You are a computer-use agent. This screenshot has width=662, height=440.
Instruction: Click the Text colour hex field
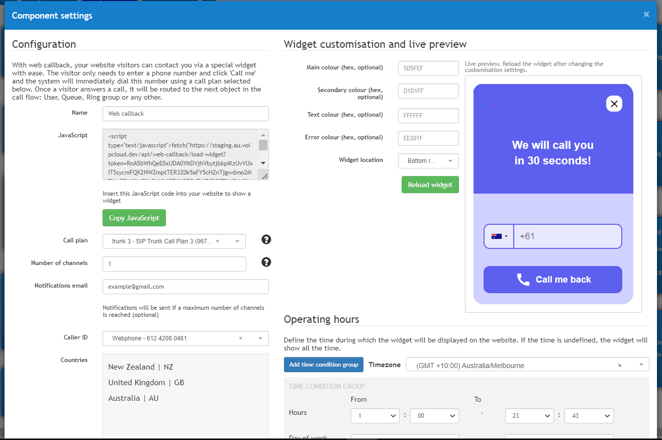(428, 116)
